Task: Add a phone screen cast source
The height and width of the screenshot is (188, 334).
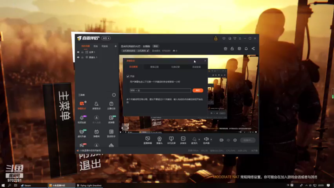Action: pyautogui.click(x=171, y=140)
